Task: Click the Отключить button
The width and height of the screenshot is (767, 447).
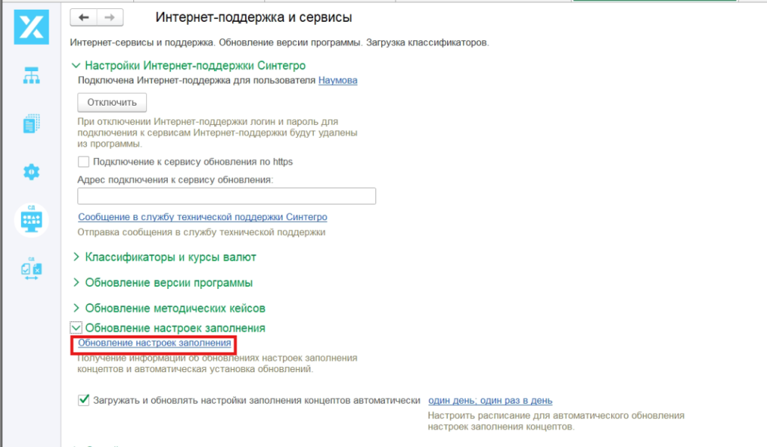Action: point(112,103)
